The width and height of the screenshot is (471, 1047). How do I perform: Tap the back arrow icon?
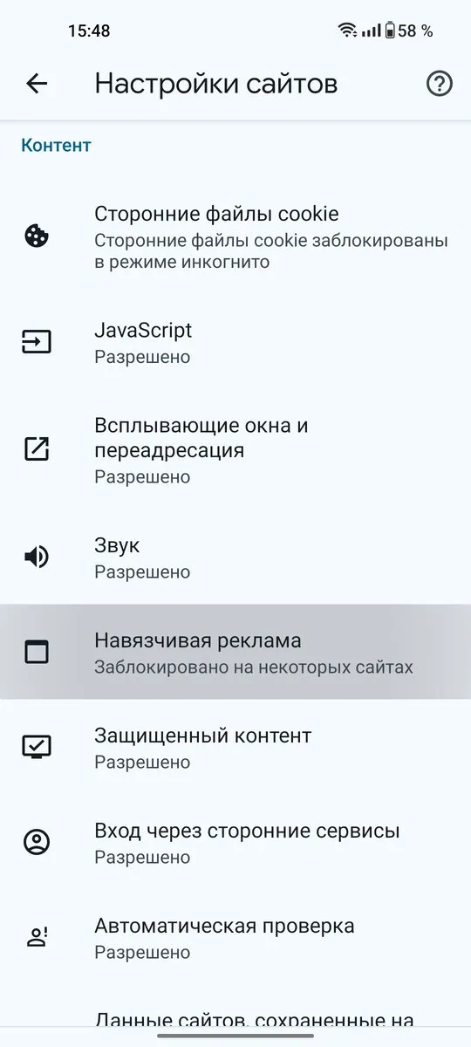[37, 84]
